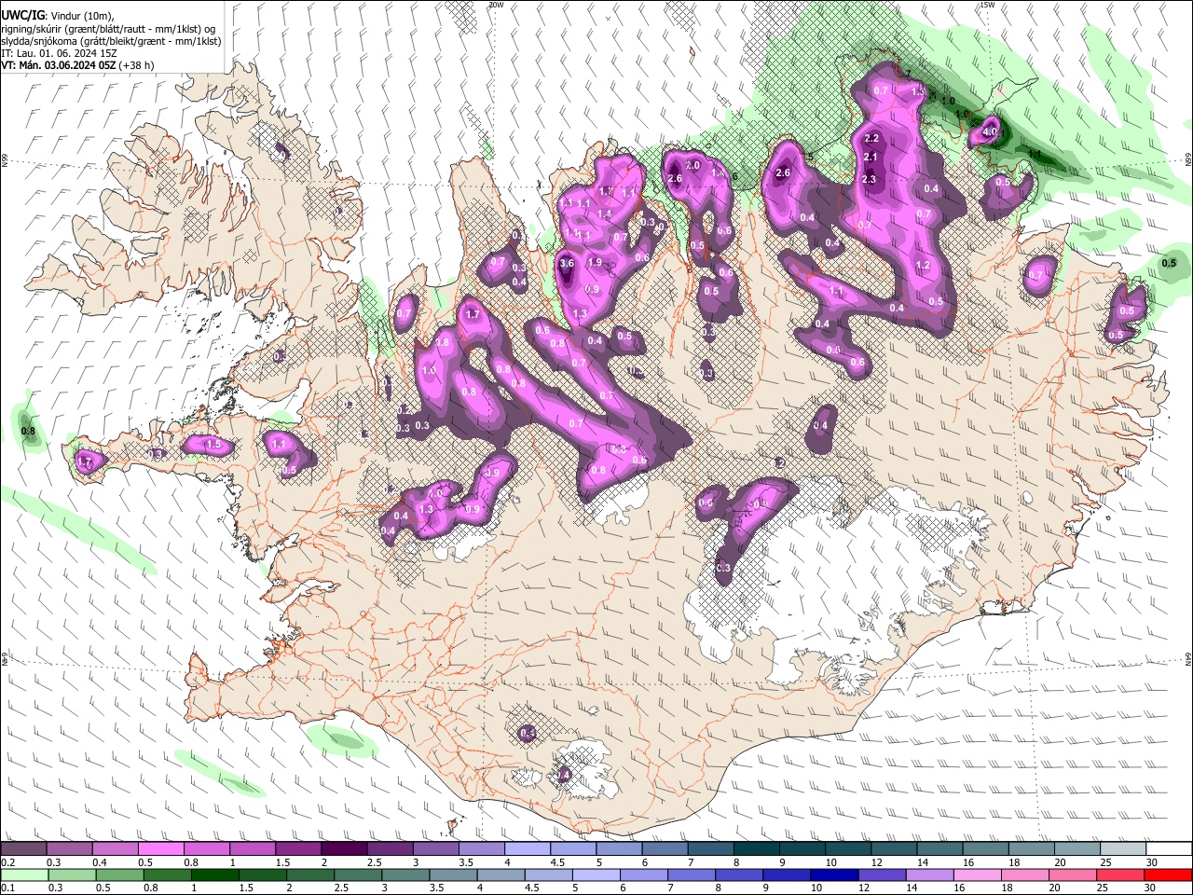Select the light pink 16–18 rain swatch
This screenshot has width=1193, height=895.
(978, 874)
